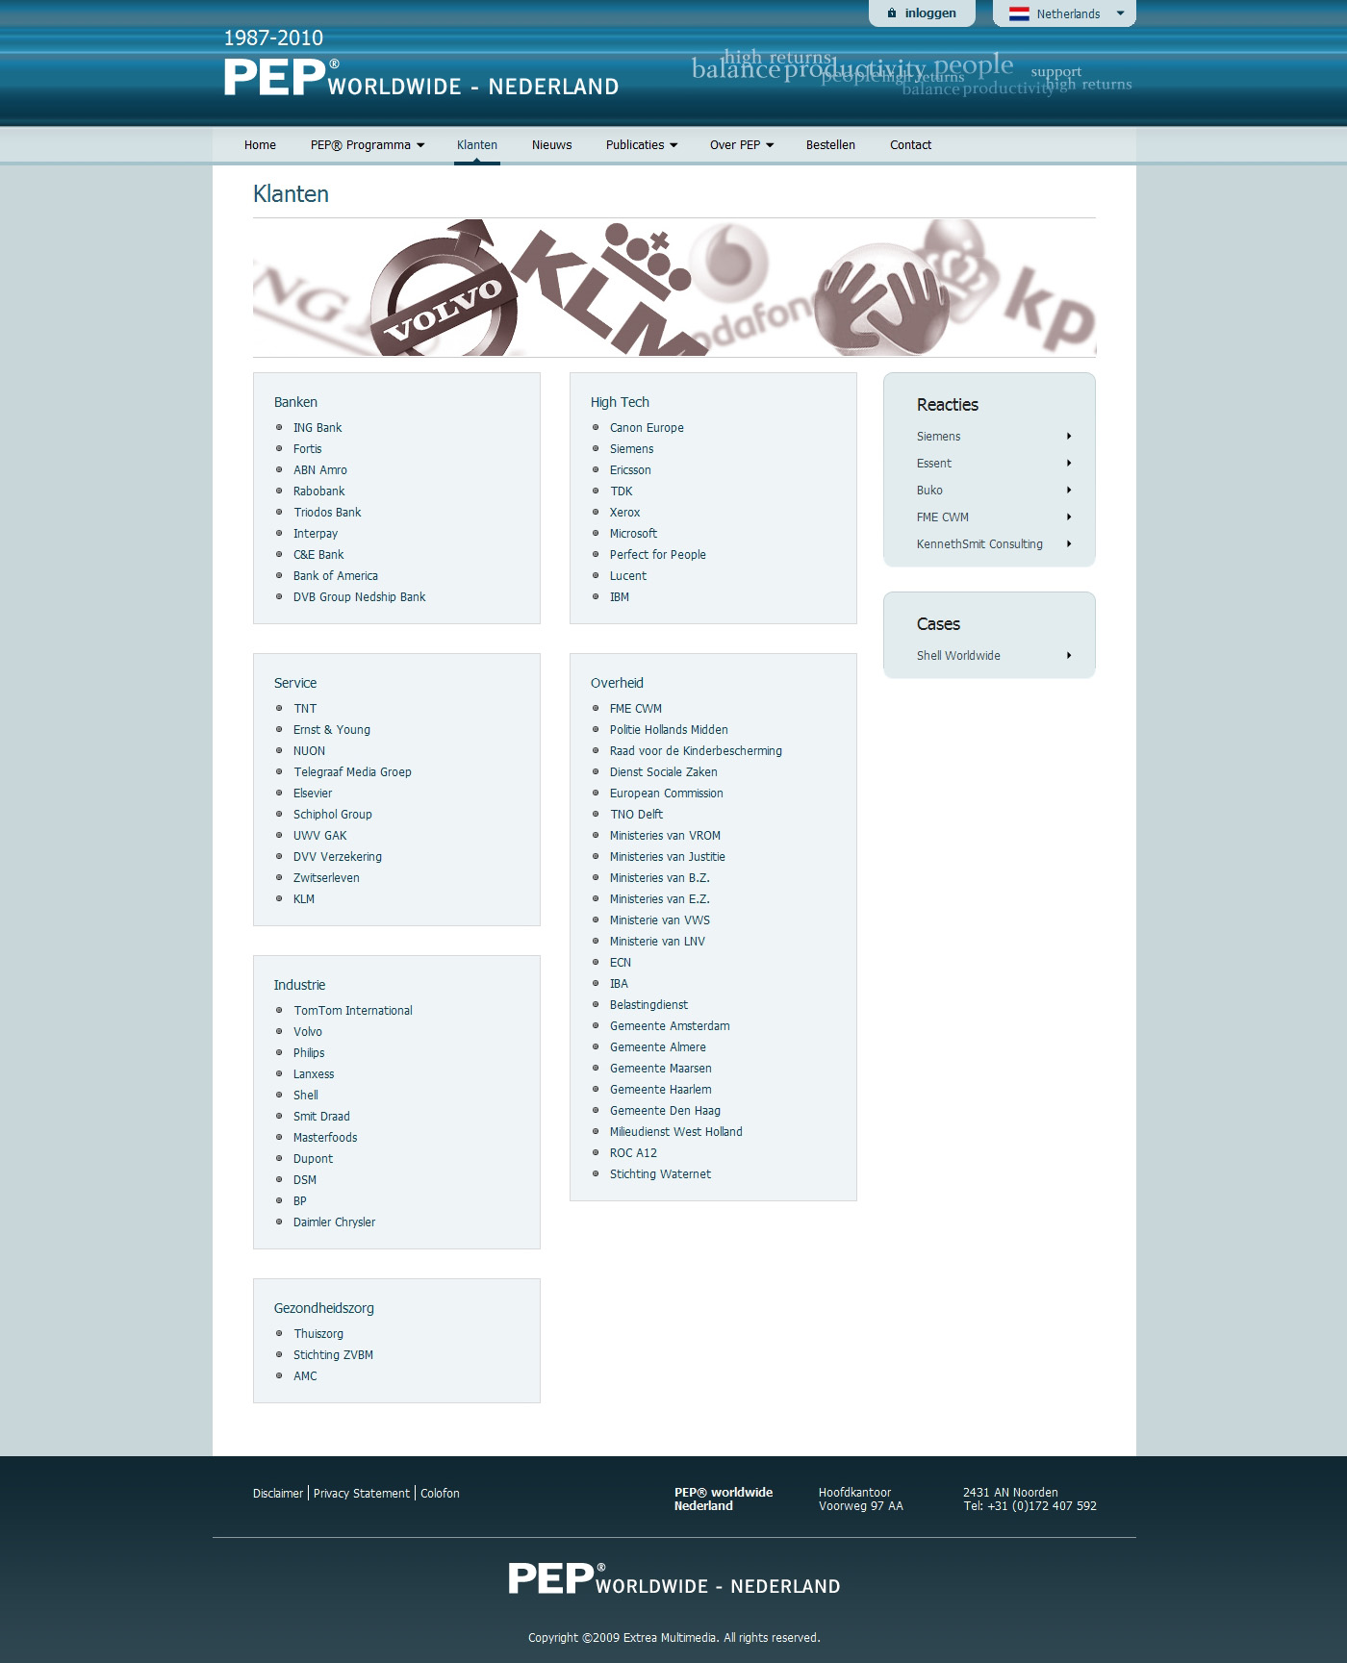
Task: Open the Netherlands country dropdown arrow
Action: [x=1120, y=13]
